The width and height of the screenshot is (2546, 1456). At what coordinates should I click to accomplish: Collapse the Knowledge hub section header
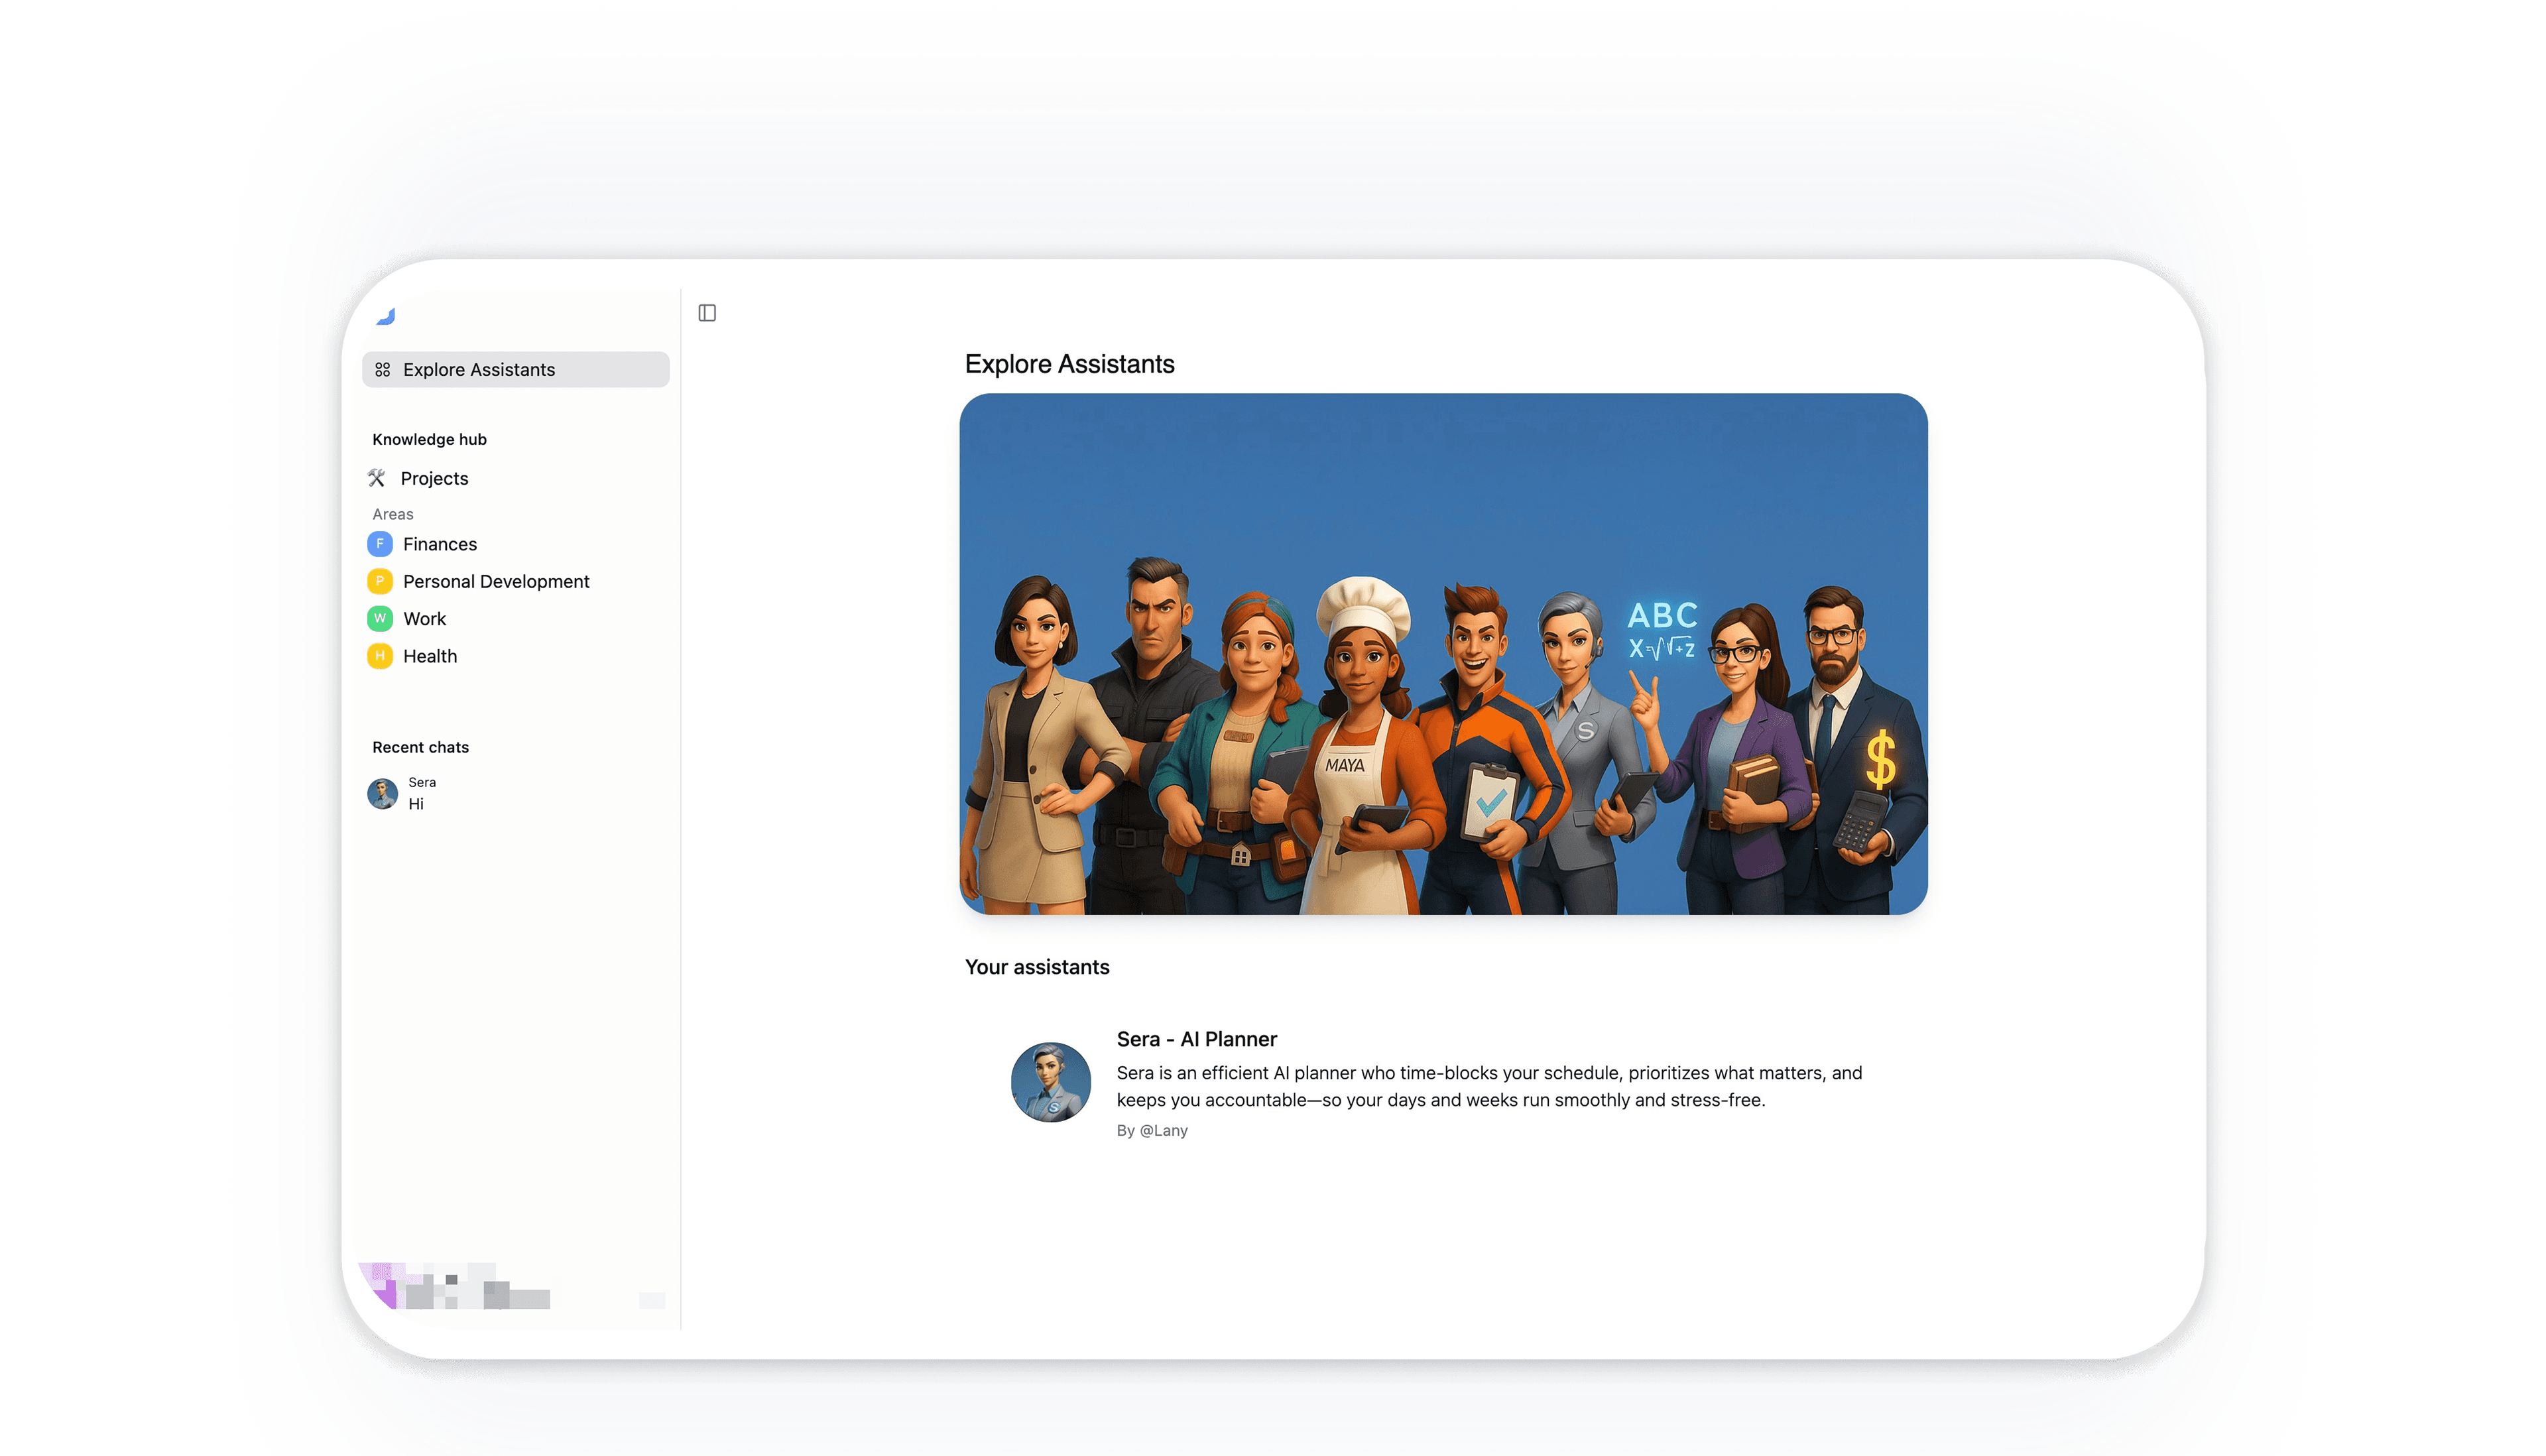coord(429,439)
